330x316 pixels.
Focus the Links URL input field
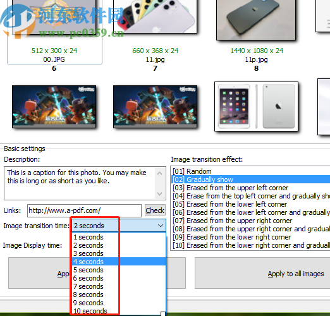click(84, 210)
